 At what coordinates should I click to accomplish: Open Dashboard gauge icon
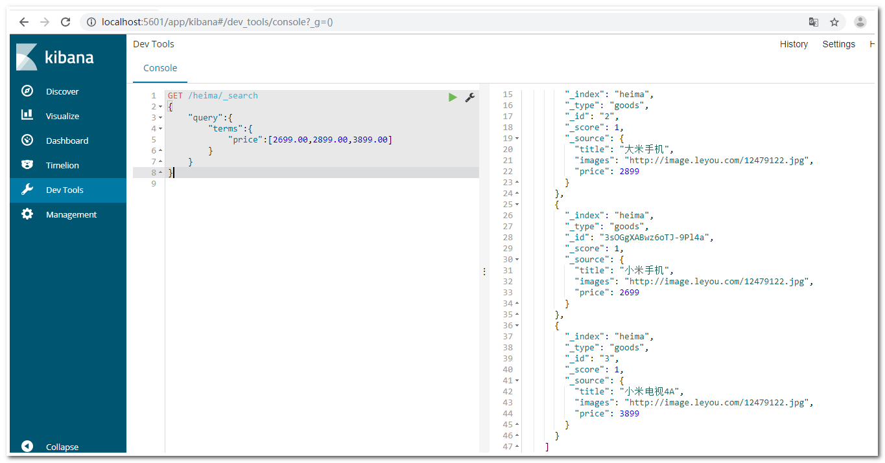click(27, 140)
